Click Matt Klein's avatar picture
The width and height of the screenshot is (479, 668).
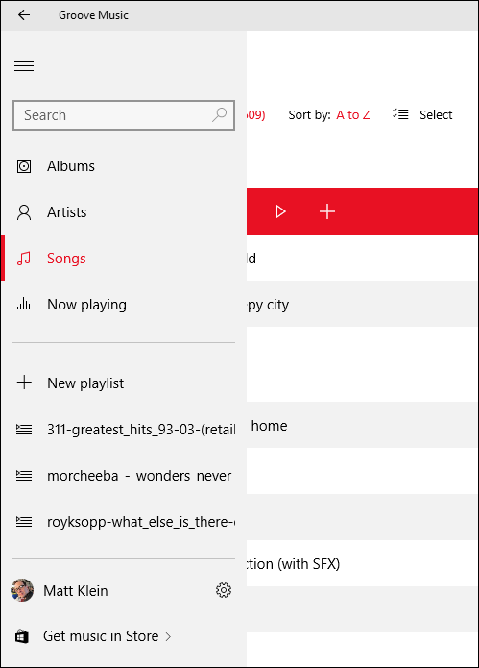click(x=22, y=590)
